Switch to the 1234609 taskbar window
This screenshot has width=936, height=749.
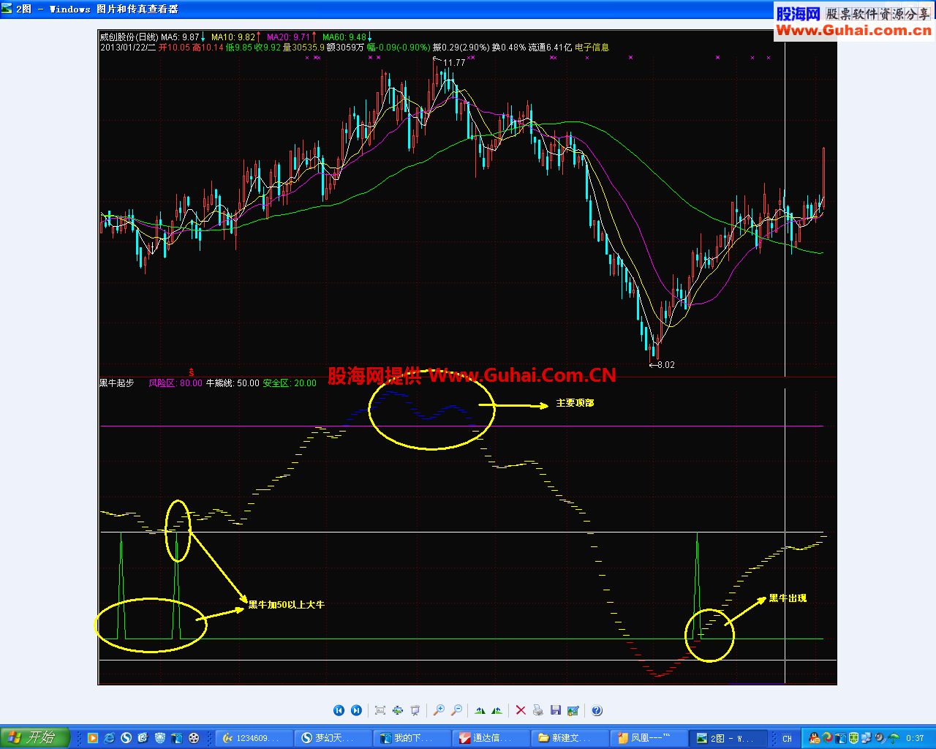click(x=254, y=738)
